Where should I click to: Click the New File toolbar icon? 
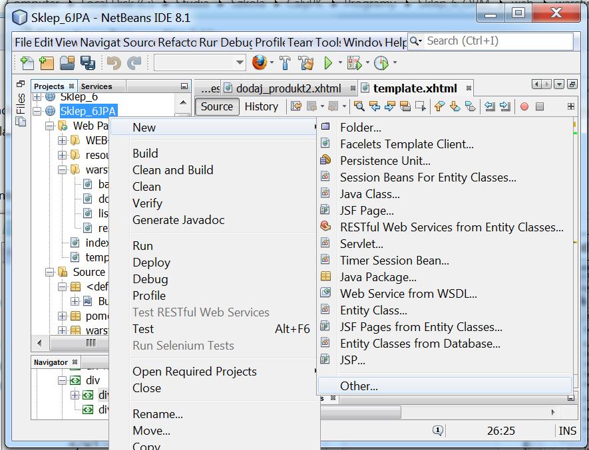[27, 62]
